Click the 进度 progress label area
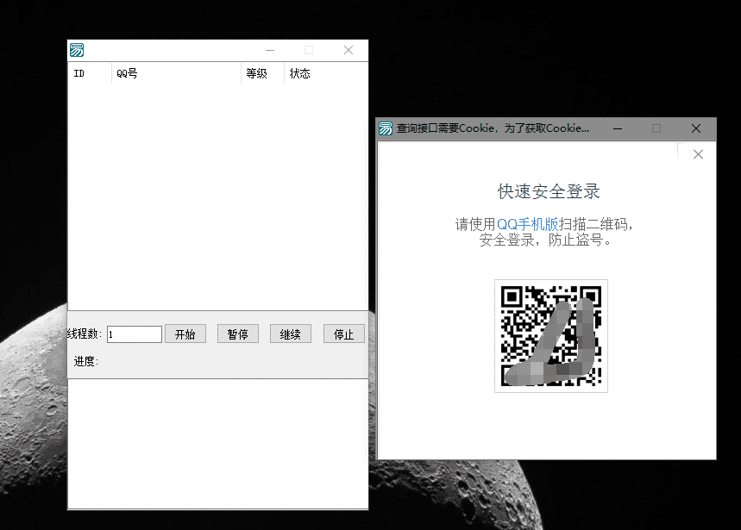 [x=84, y=359]
